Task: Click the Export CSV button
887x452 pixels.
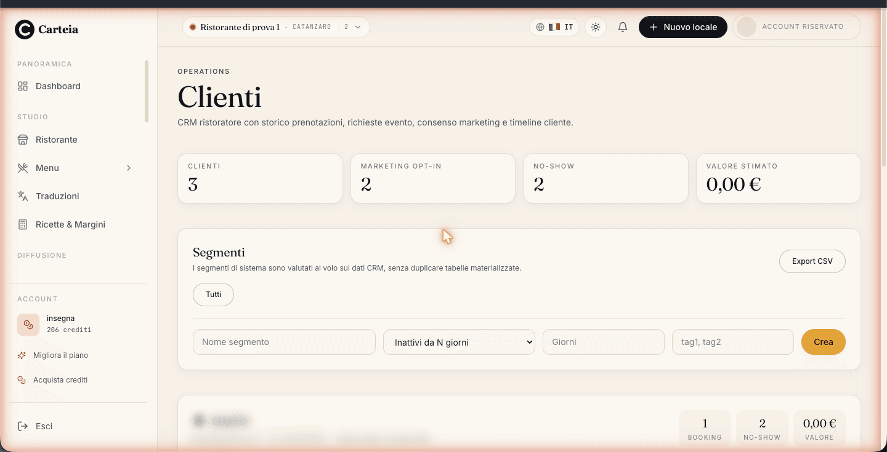Action: 812,261
